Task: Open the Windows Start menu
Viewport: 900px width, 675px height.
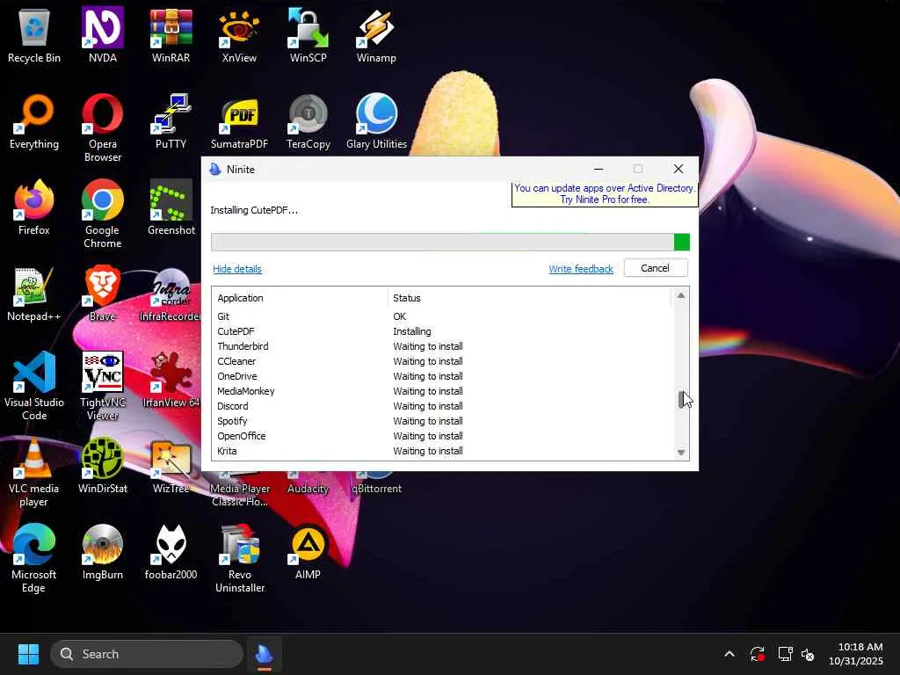Action: coord(28,654)
